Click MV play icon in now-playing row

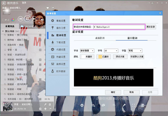pyautogui.click(x=40, y=109)
